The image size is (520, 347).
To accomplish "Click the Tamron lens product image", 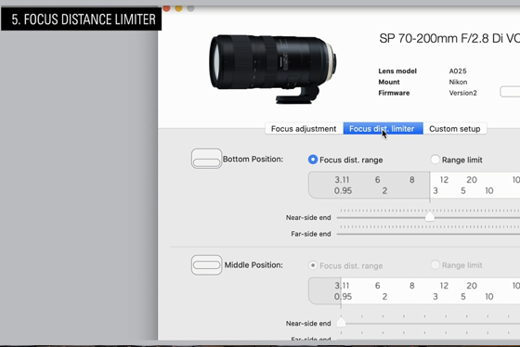I will 274,69.
